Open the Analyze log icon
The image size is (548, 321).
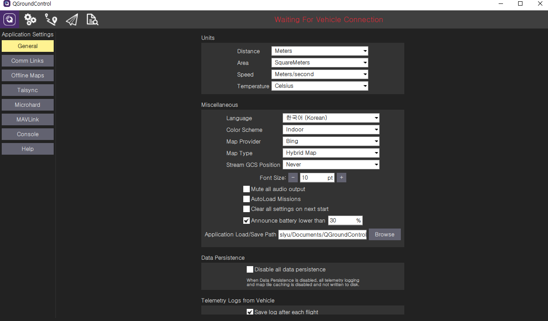[92, 19]
